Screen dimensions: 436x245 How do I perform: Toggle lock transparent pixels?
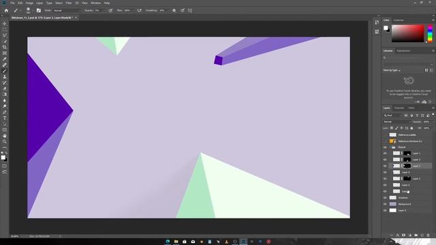click(392, 128)
